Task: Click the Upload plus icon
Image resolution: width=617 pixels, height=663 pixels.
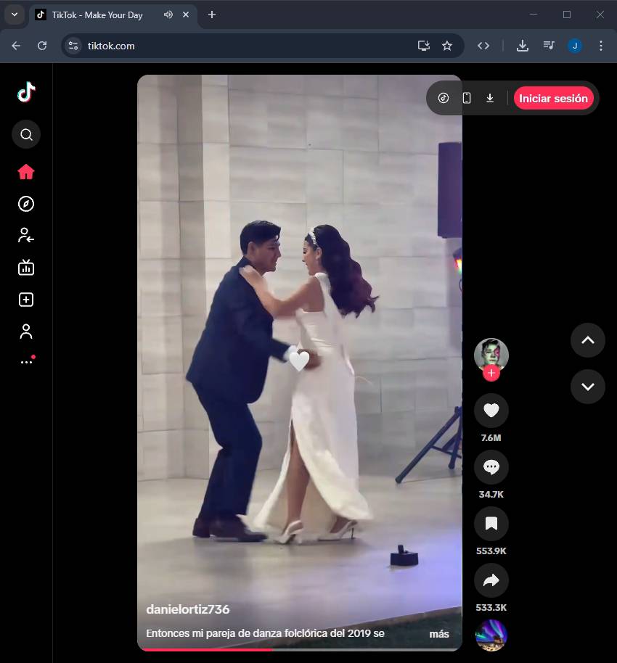Action: pyautogui.click(x=26, y=300)
